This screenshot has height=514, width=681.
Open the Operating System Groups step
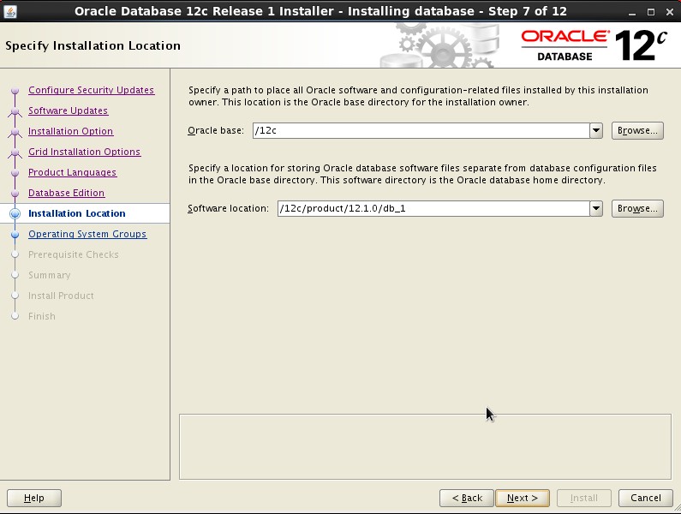[87, 234]
